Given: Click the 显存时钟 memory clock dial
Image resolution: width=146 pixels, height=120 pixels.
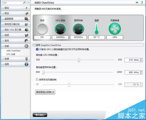Looking at the screenshot, I should click(x=78, y=29).
